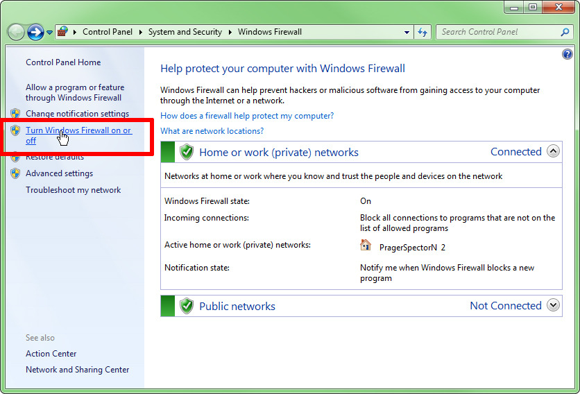Click the shield icon beside Change notification settings
The image size is (580, 394).
[15, 114]
